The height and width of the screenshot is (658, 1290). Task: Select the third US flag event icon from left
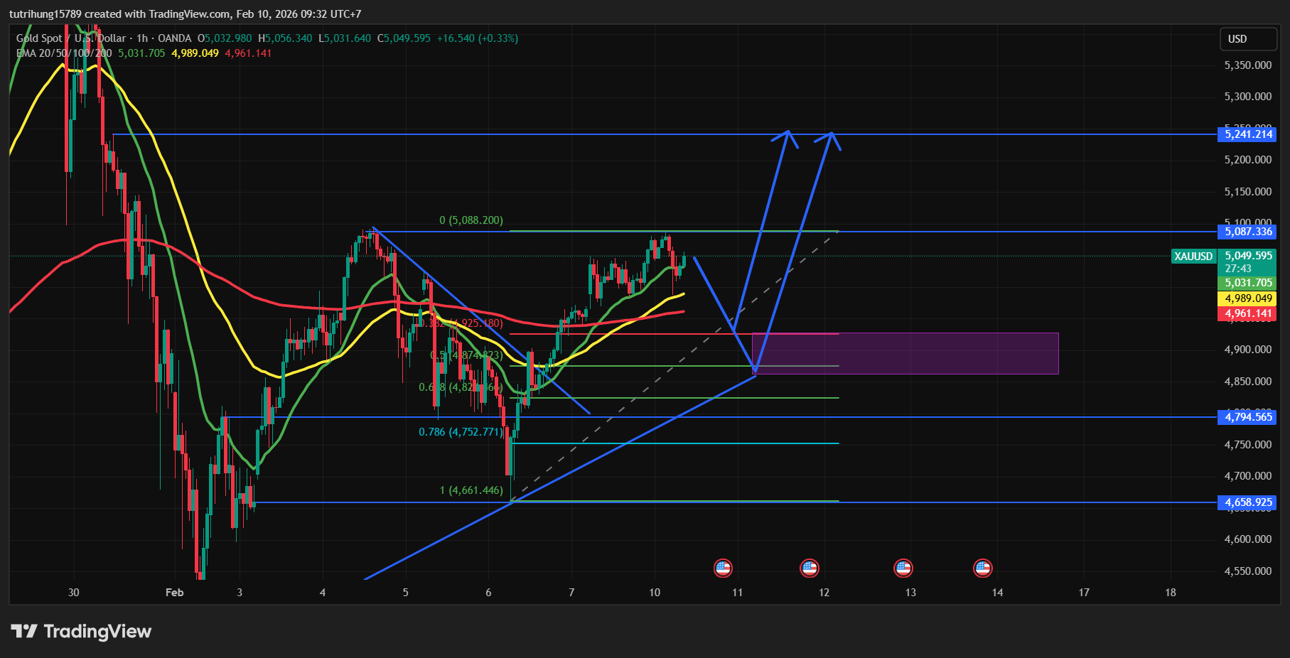903,568
